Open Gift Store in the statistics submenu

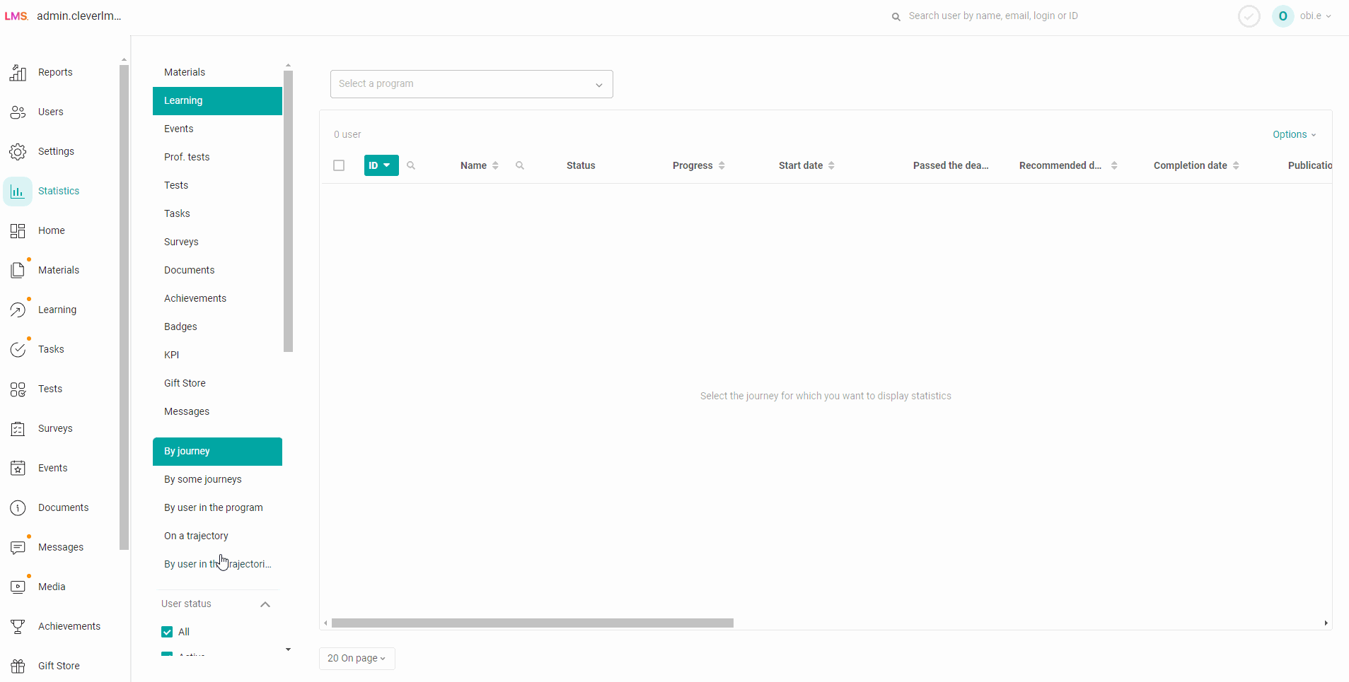217,383
